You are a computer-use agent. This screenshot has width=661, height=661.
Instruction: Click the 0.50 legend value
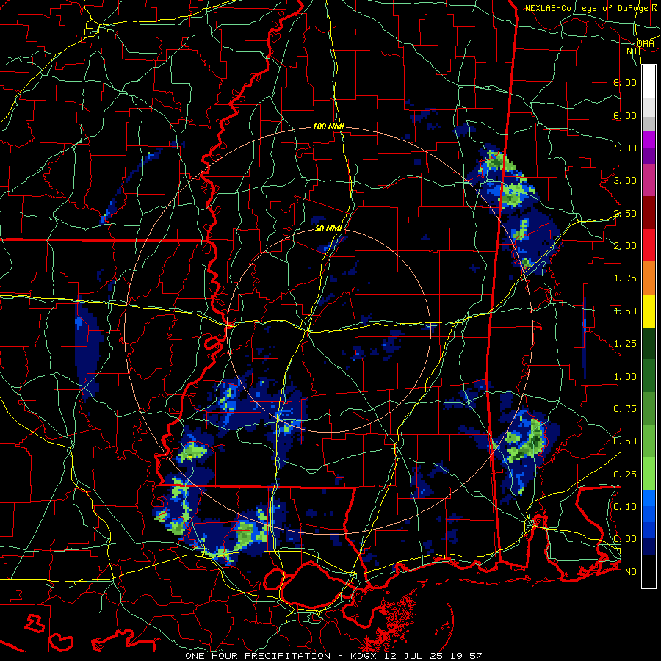pos(625,441)
